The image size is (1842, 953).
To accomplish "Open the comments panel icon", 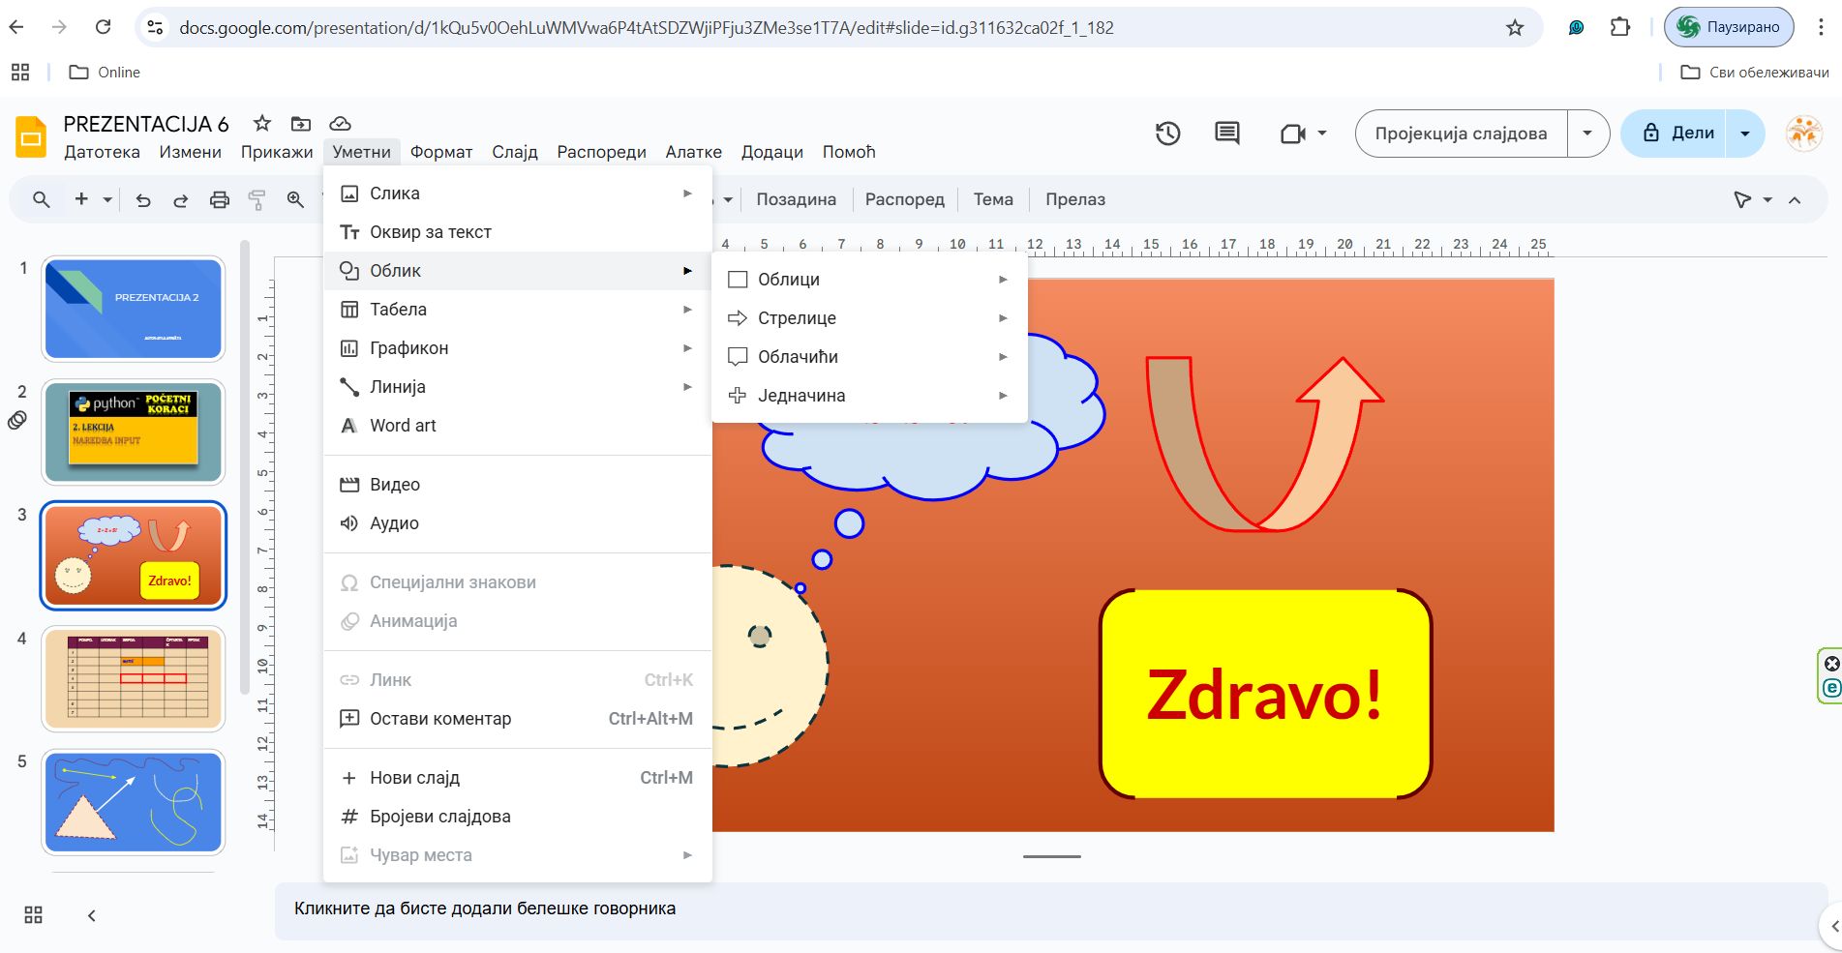I will 1226,134.
